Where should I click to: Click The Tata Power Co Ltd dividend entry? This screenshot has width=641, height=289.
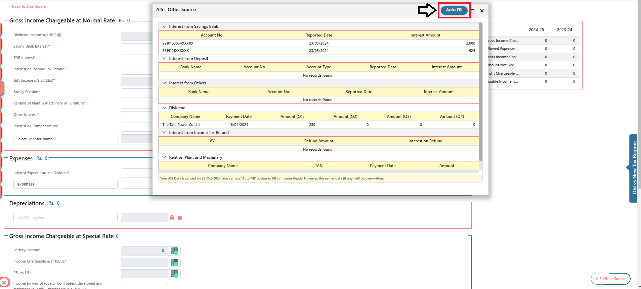click(x=181, y=125)
